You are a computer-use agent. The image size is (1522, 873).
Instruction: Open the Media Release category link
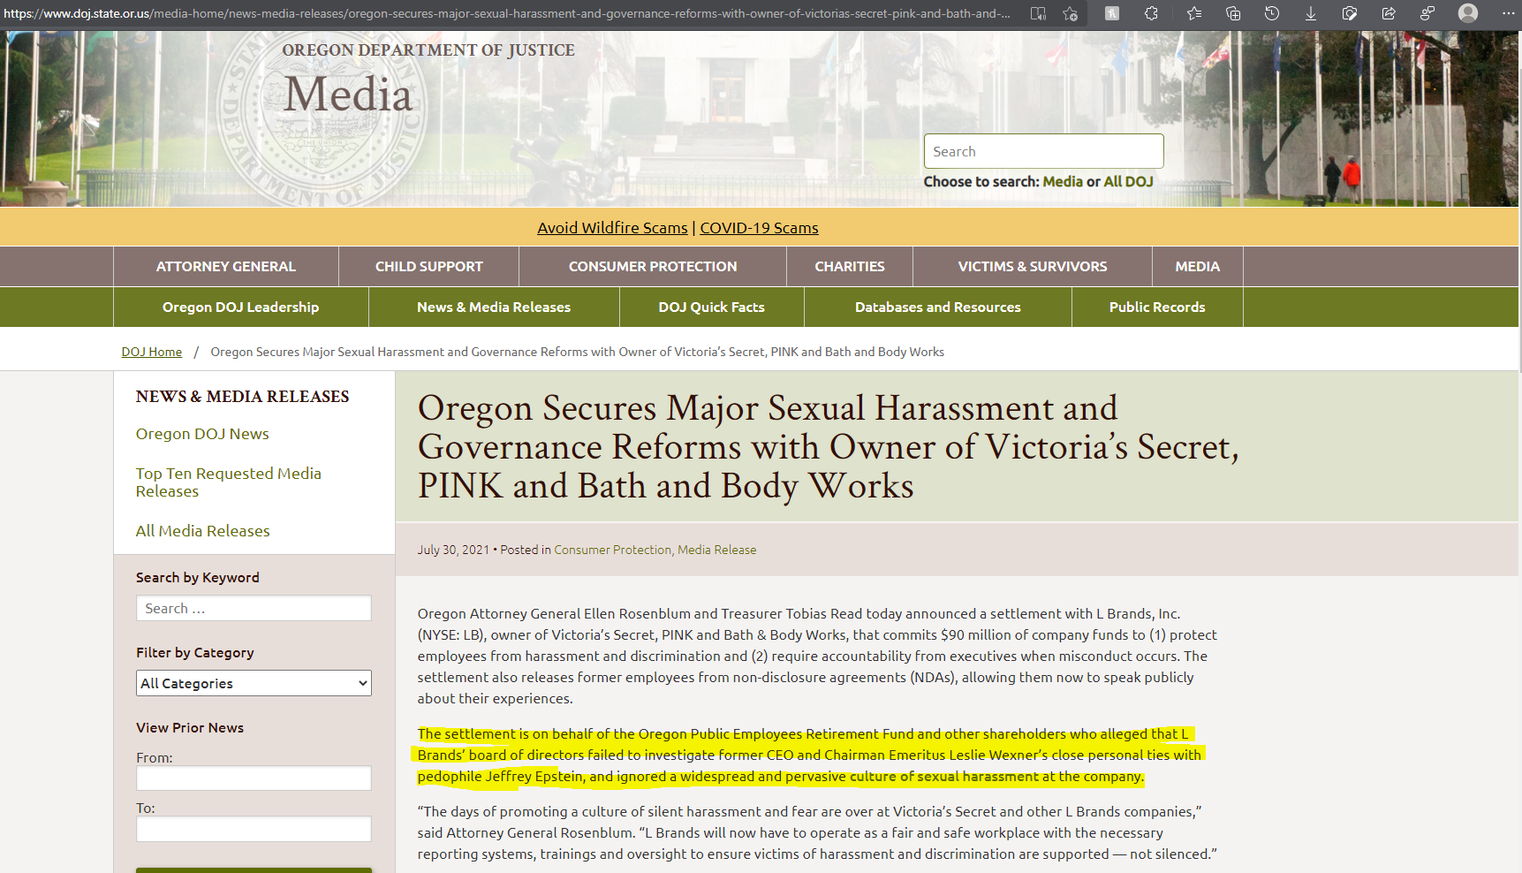tap(717, 550)
